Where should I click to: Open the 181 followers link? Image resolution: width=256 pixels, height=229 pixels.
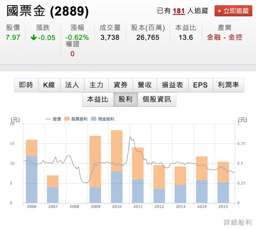click(x=179, y=11)
